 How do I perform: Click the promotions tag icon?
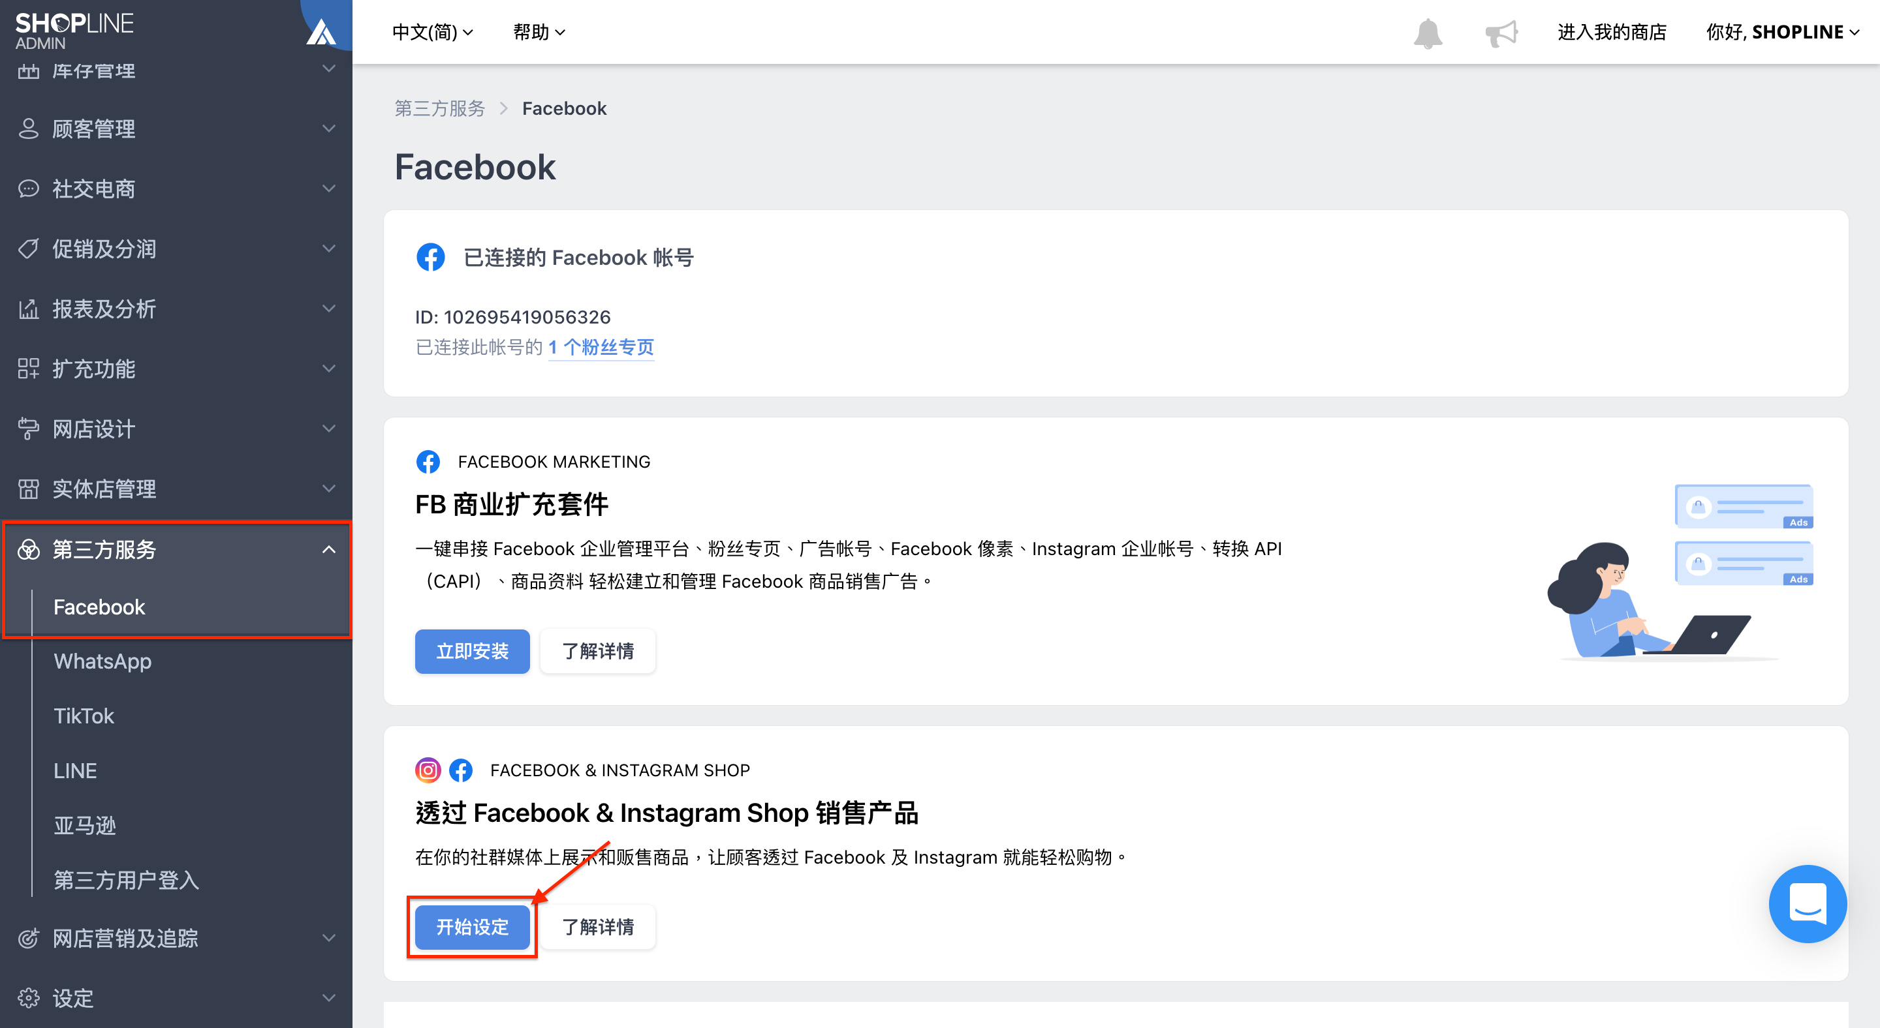coord(29,249)
